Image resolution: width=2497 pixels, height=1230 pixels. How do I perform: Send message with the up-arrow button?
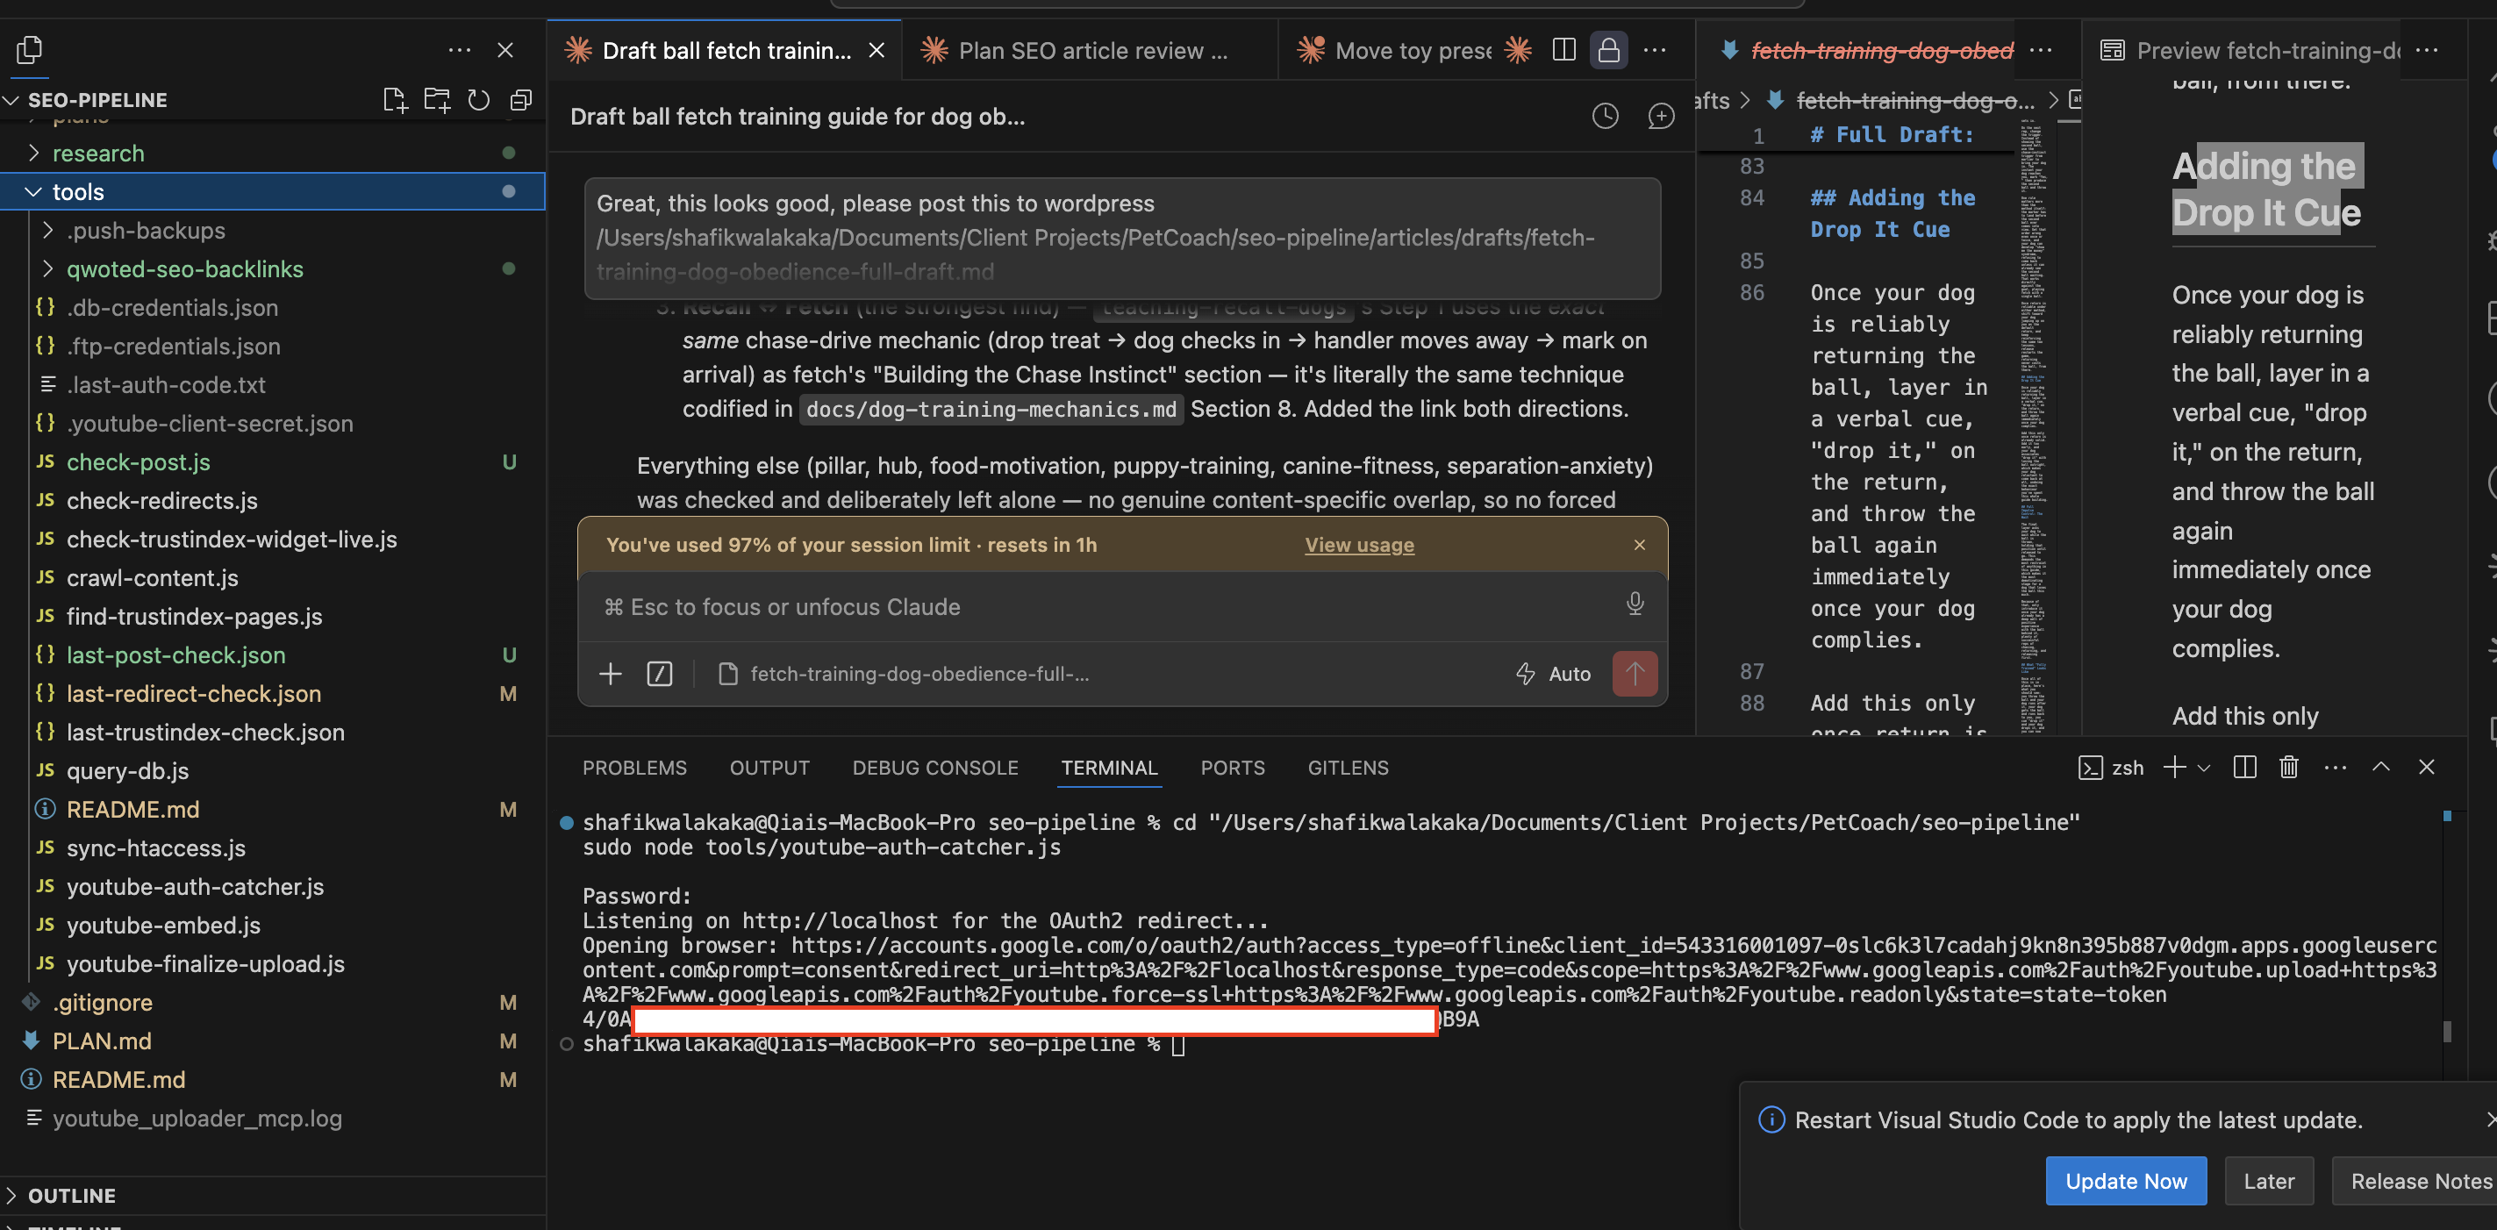pos(1635,673)
